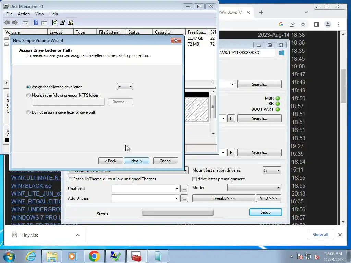Viewport: 351px width, 263px height.
Task: Open the Mode dropdown
Action: 254,187
